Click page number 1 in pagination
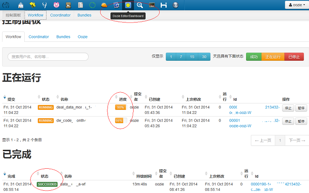The height and width of the screenshot is (193, 309). coord(280,140)
